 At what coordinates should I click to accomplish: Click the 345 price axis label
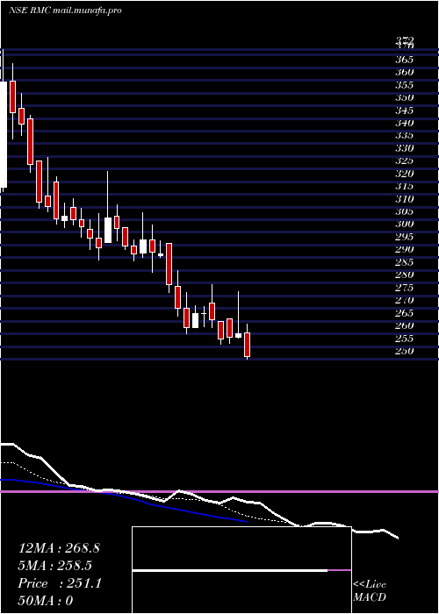(405, 111)
